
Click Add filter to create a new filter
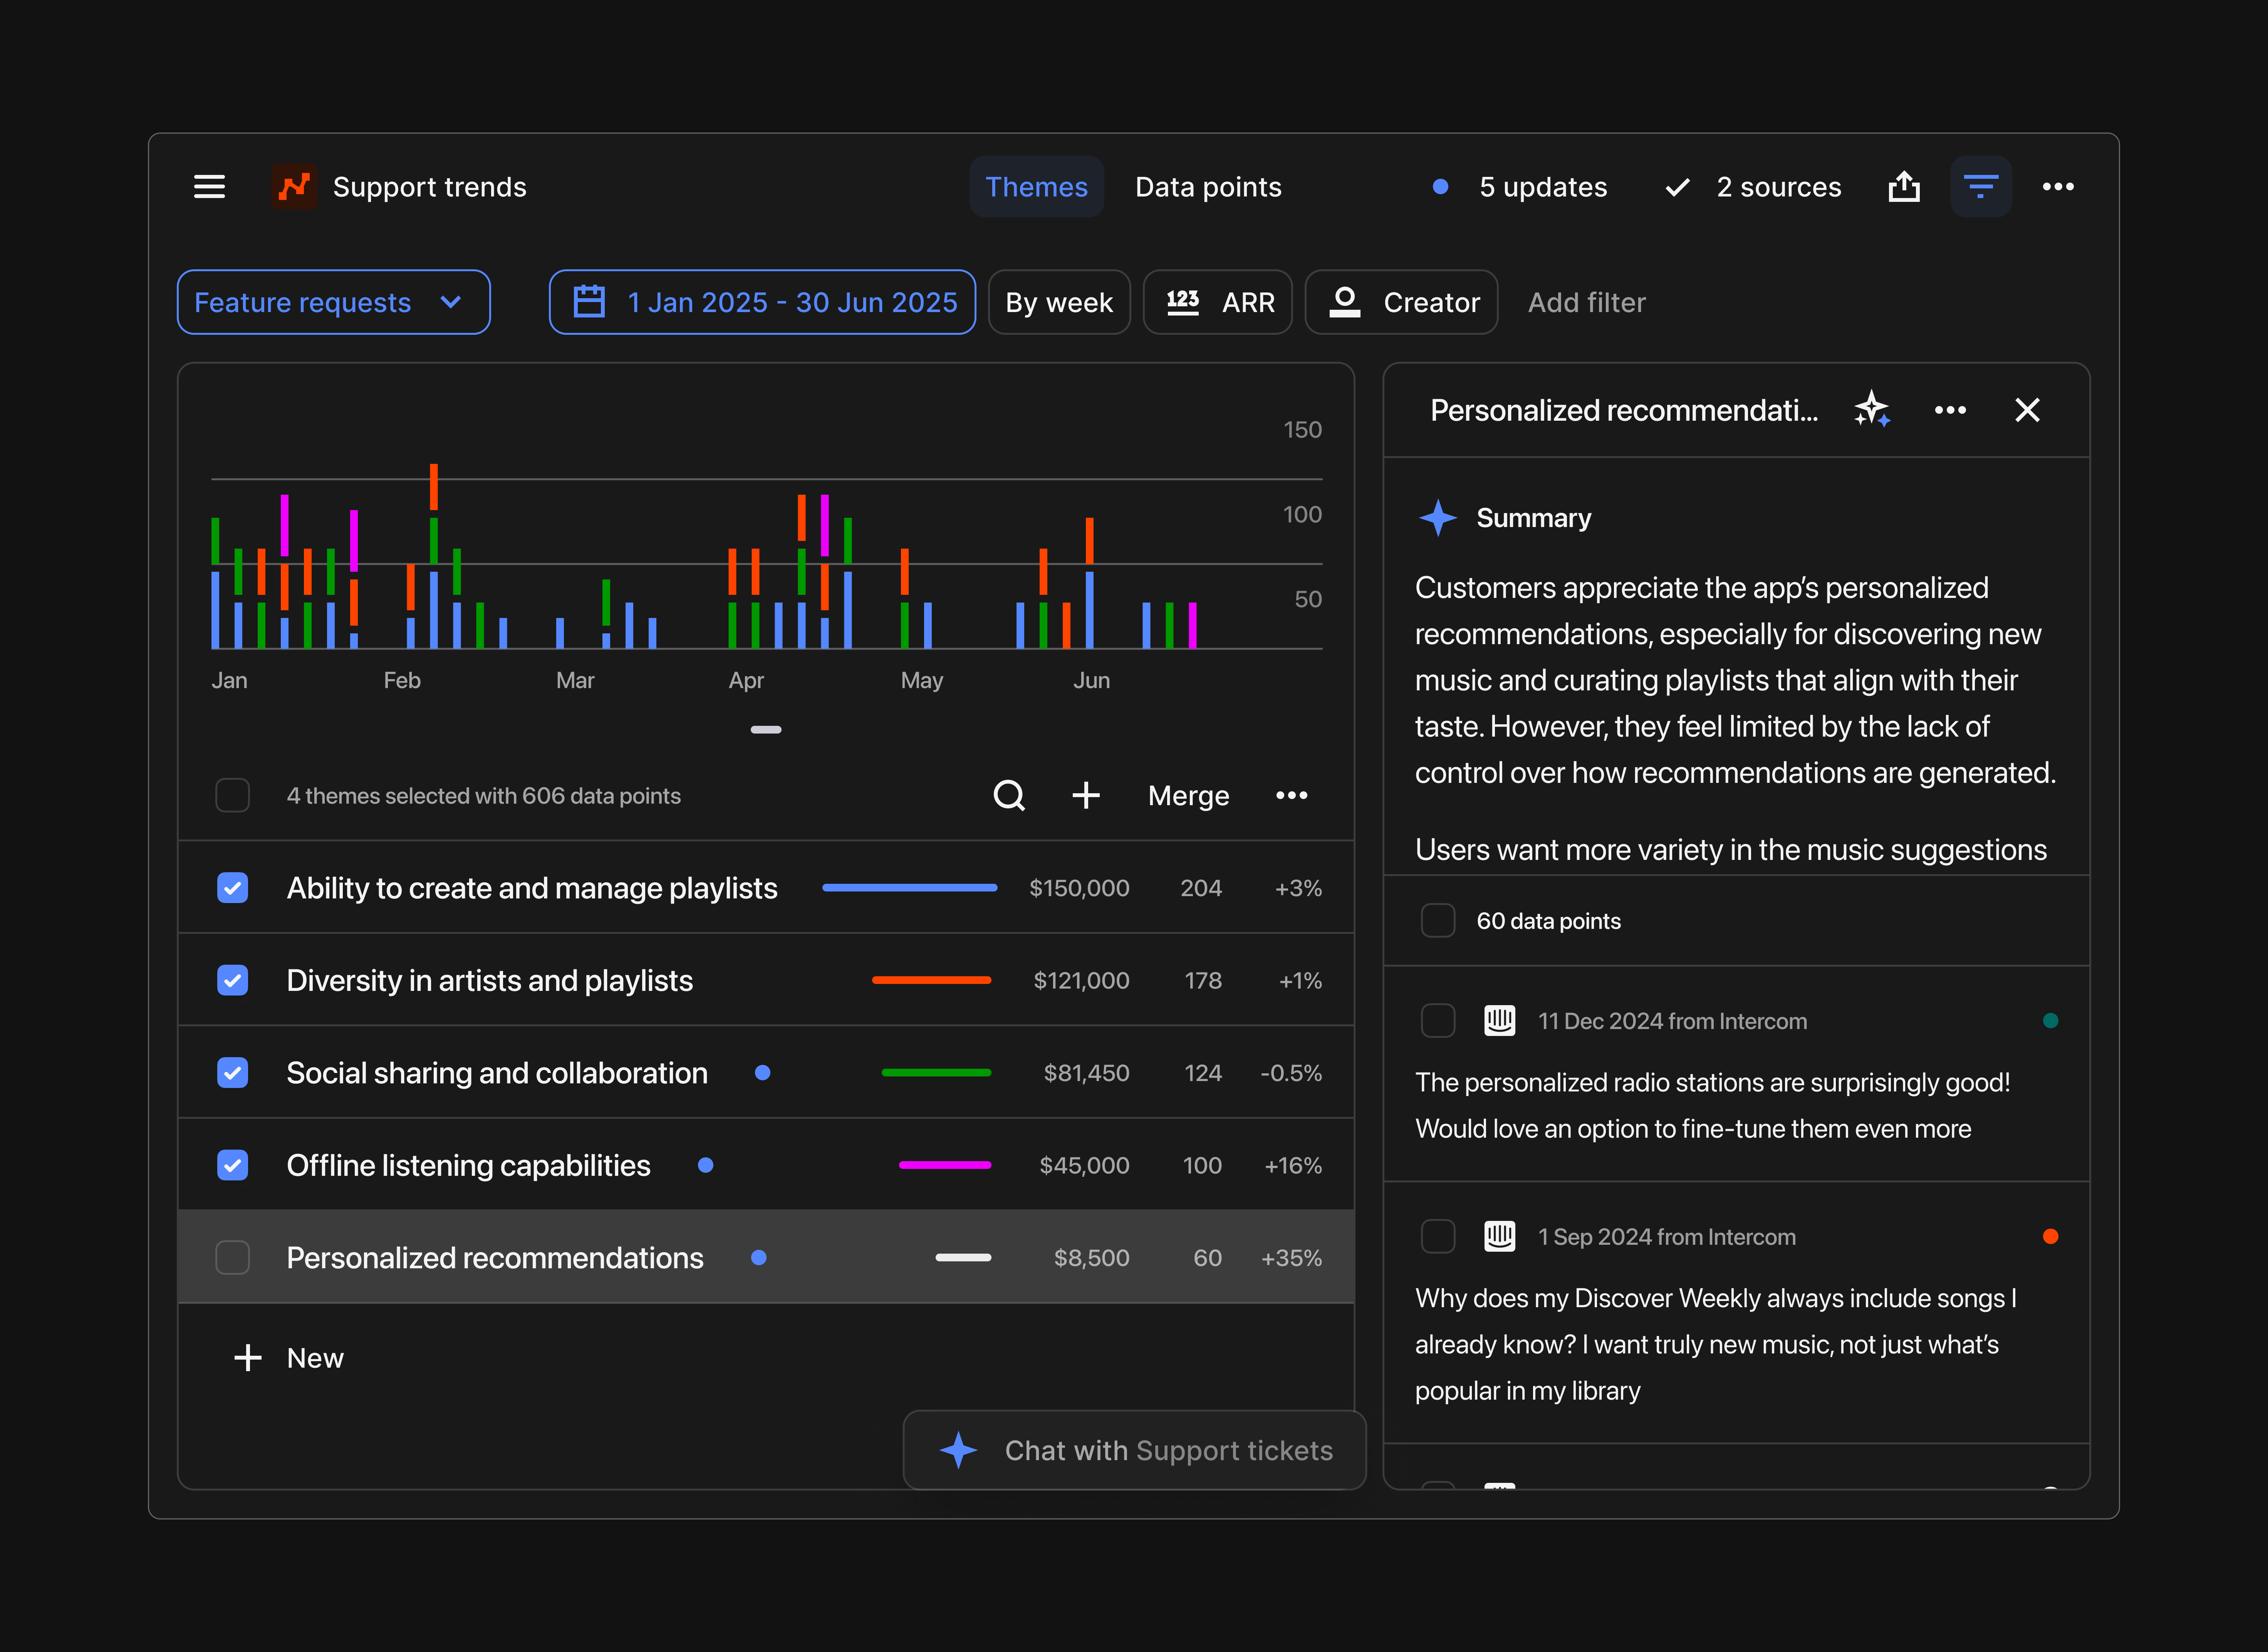tap(1586, 302)
